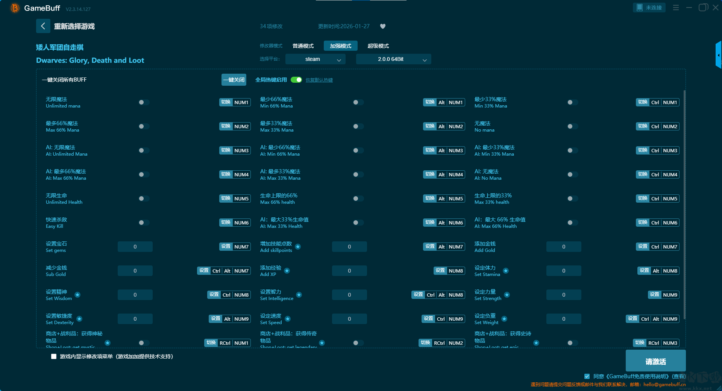This screenshot has width=722, height=391.
Task: Click the 切换 button for Unlimited mana
Action: [226, 102]
